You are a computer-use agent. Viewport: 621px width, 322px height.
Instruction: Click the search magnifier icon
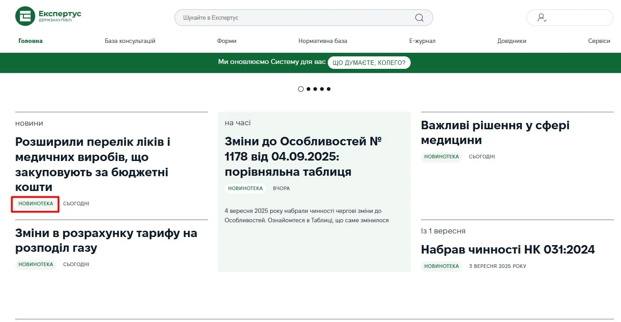coord(419,18)
